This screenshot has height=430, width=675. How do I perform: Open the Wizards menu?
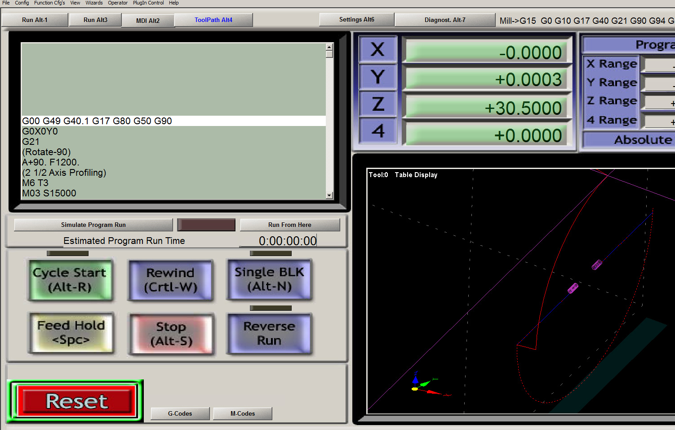click(x=94, y=3)
